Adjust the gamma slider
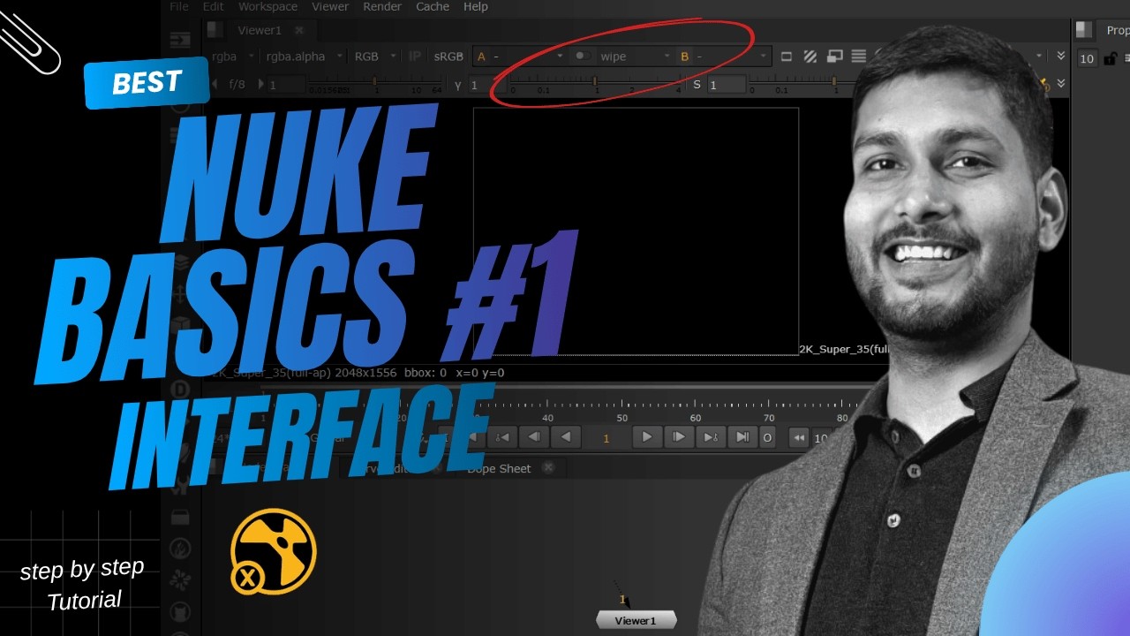1130x636 pixels. [x=596, y=86]
